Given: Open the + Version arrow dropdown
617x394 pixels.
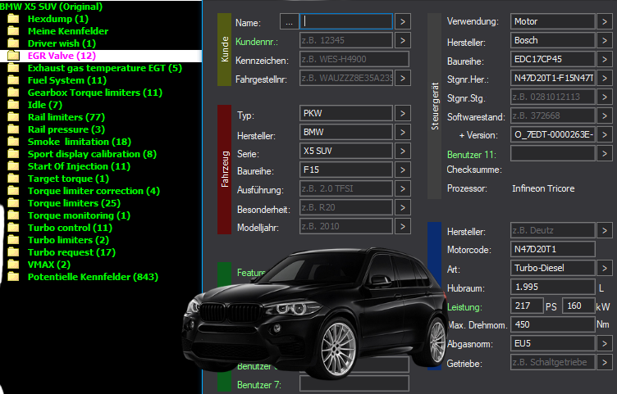Looking at the screenshot, I should 605,134.
